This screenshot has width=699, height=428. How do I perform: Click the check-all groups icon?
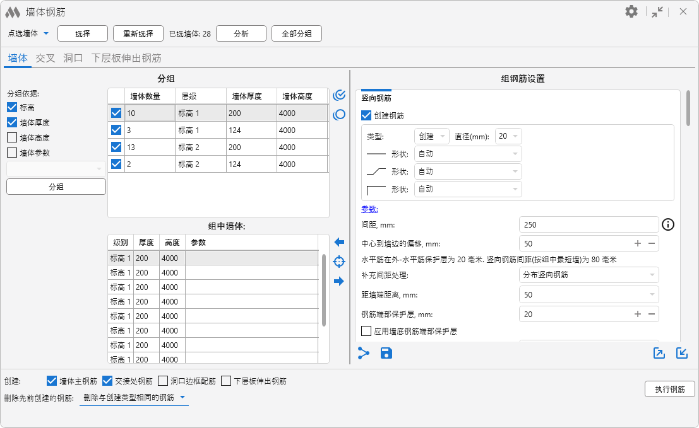coord(339,95)
